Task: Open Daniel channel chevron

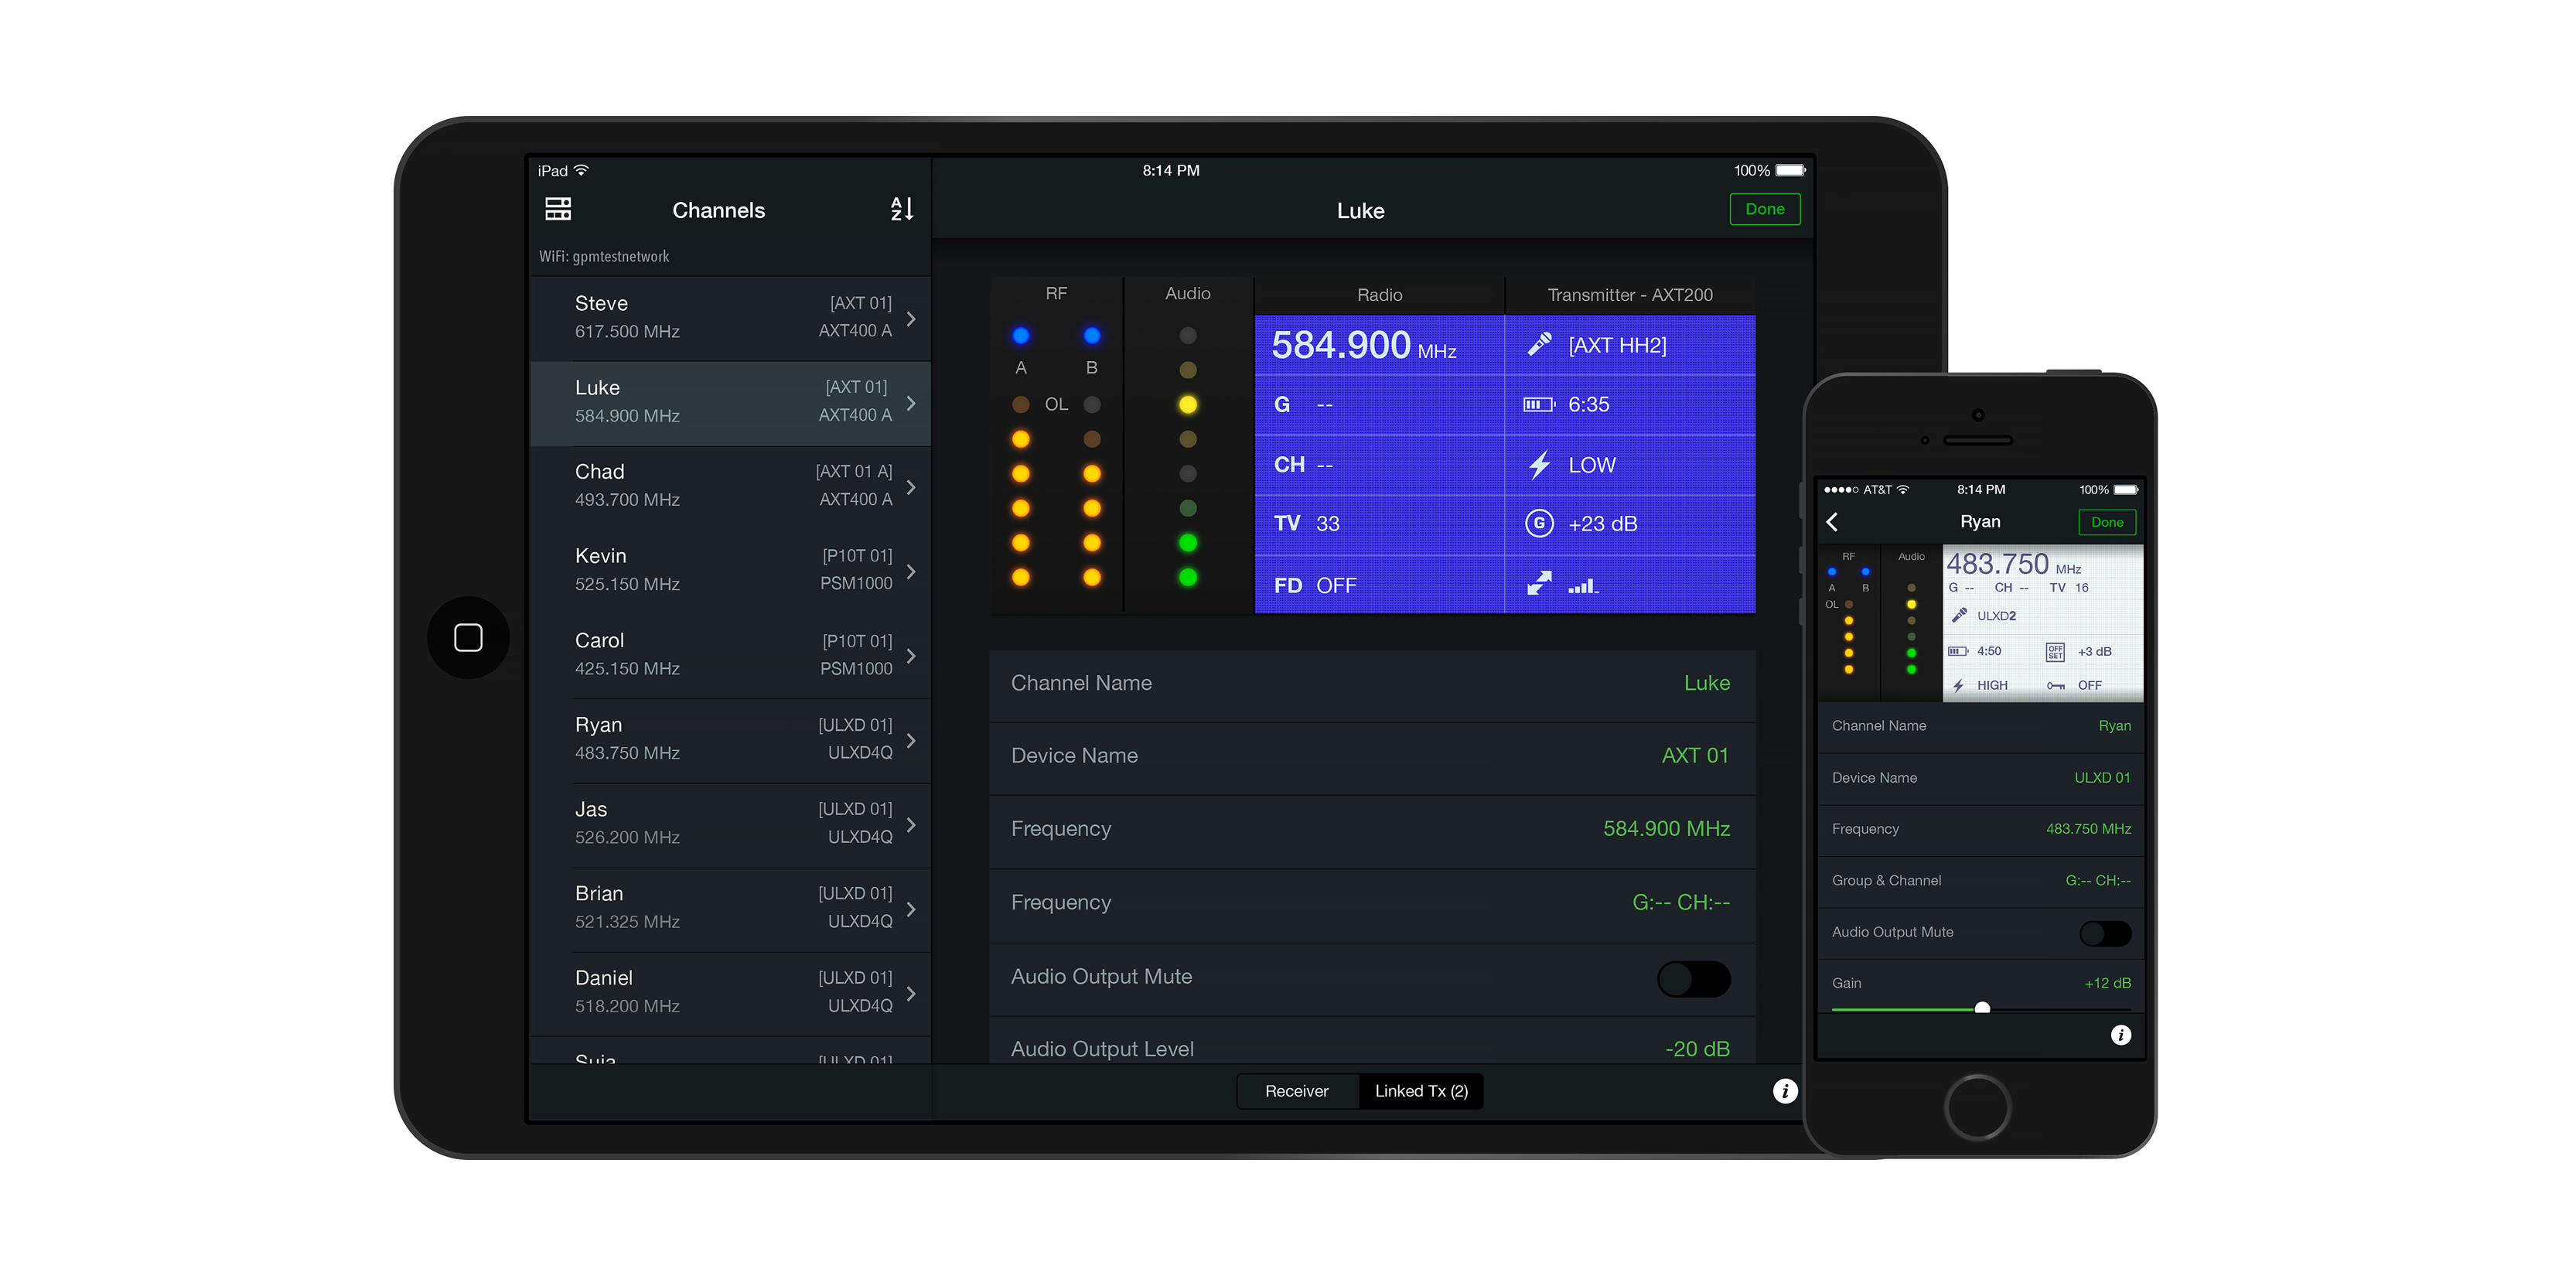Action: point(910,993)
